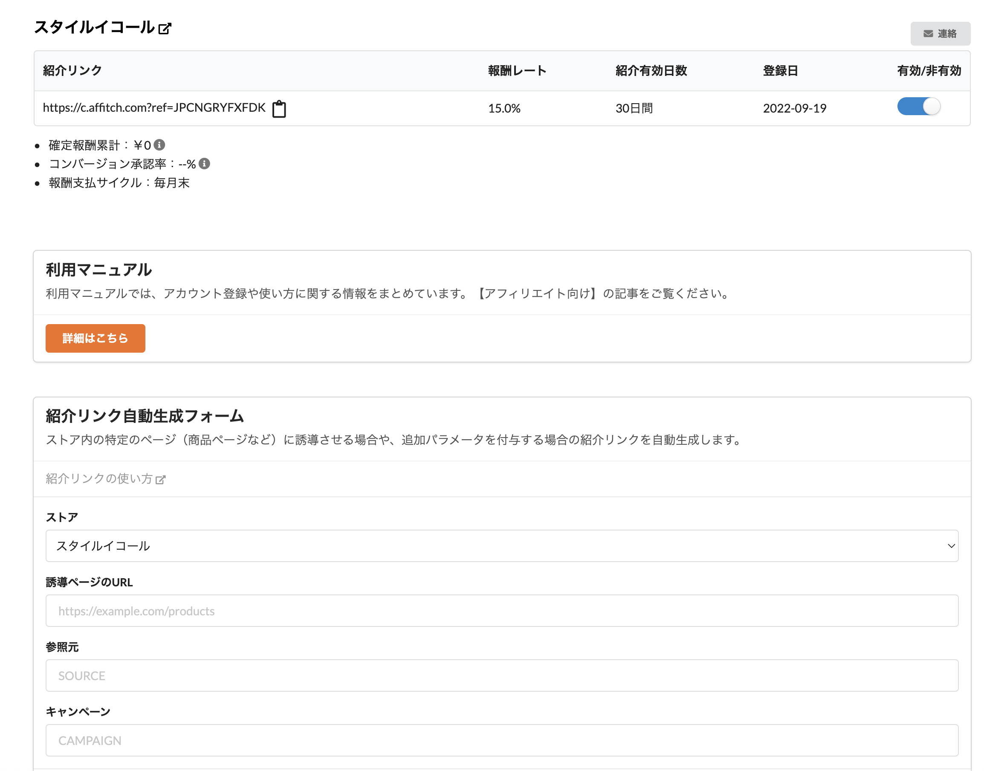Click the スタイルイコール page title
This screenshot has width=984, height=771.
click(94, 27)
